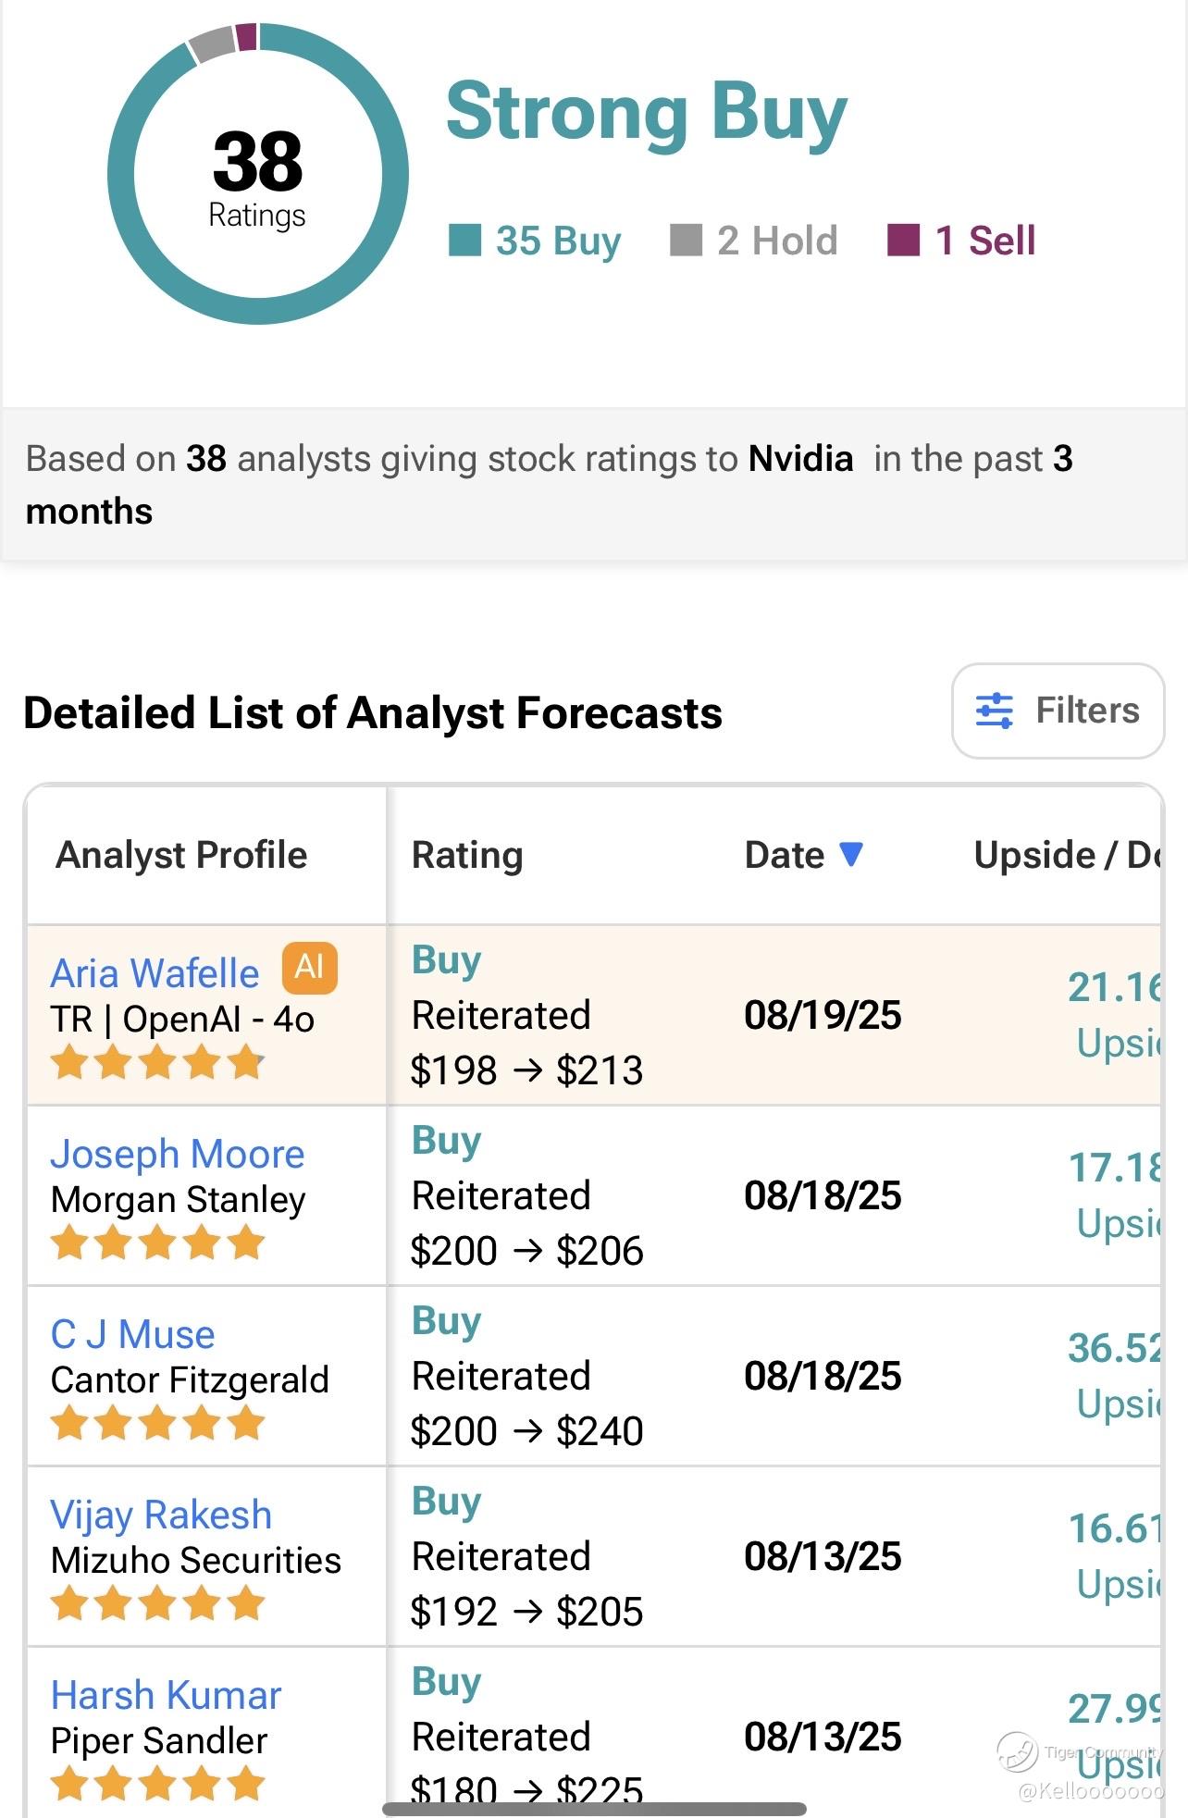Click the 38 Ratings donut chart
The image size is (1188, 1818).
click(257, 174)
